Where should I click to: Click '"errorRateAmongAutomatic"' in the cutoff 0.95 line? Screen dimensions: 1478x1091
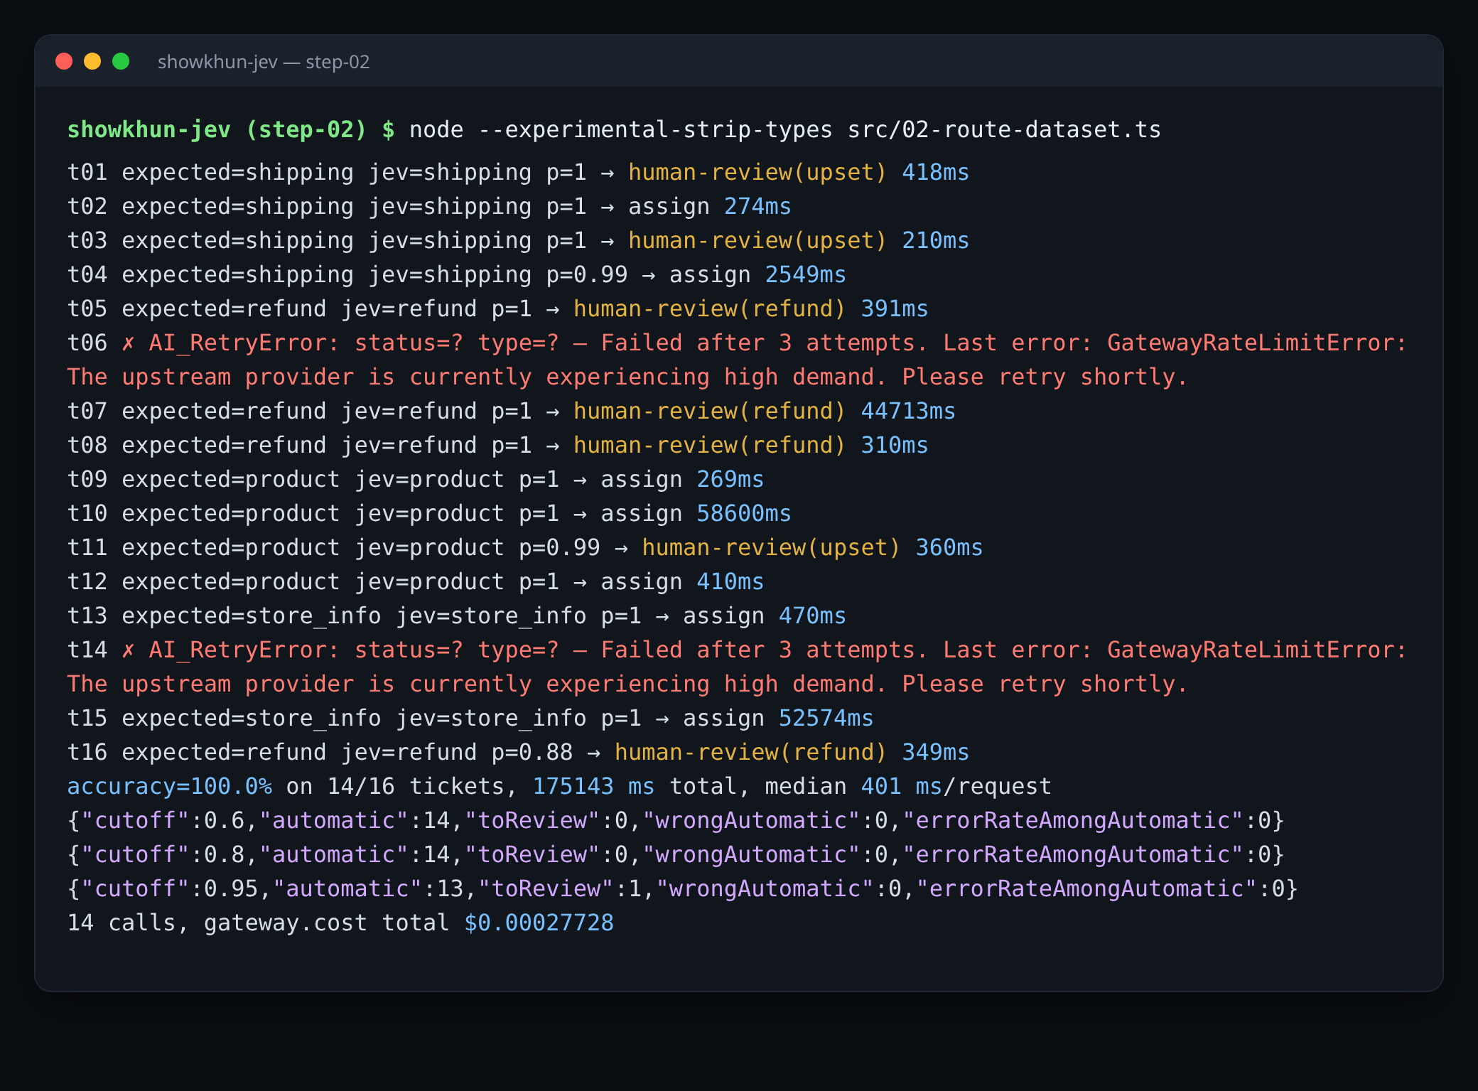1086,888
